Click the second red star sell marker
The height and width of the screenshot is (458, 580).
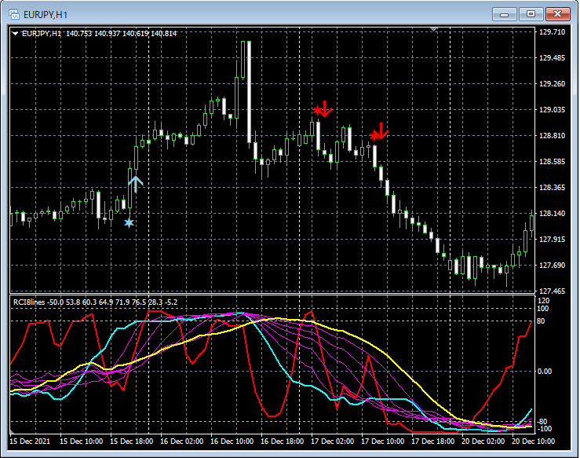pyautogui.click(x=374, y=136)
